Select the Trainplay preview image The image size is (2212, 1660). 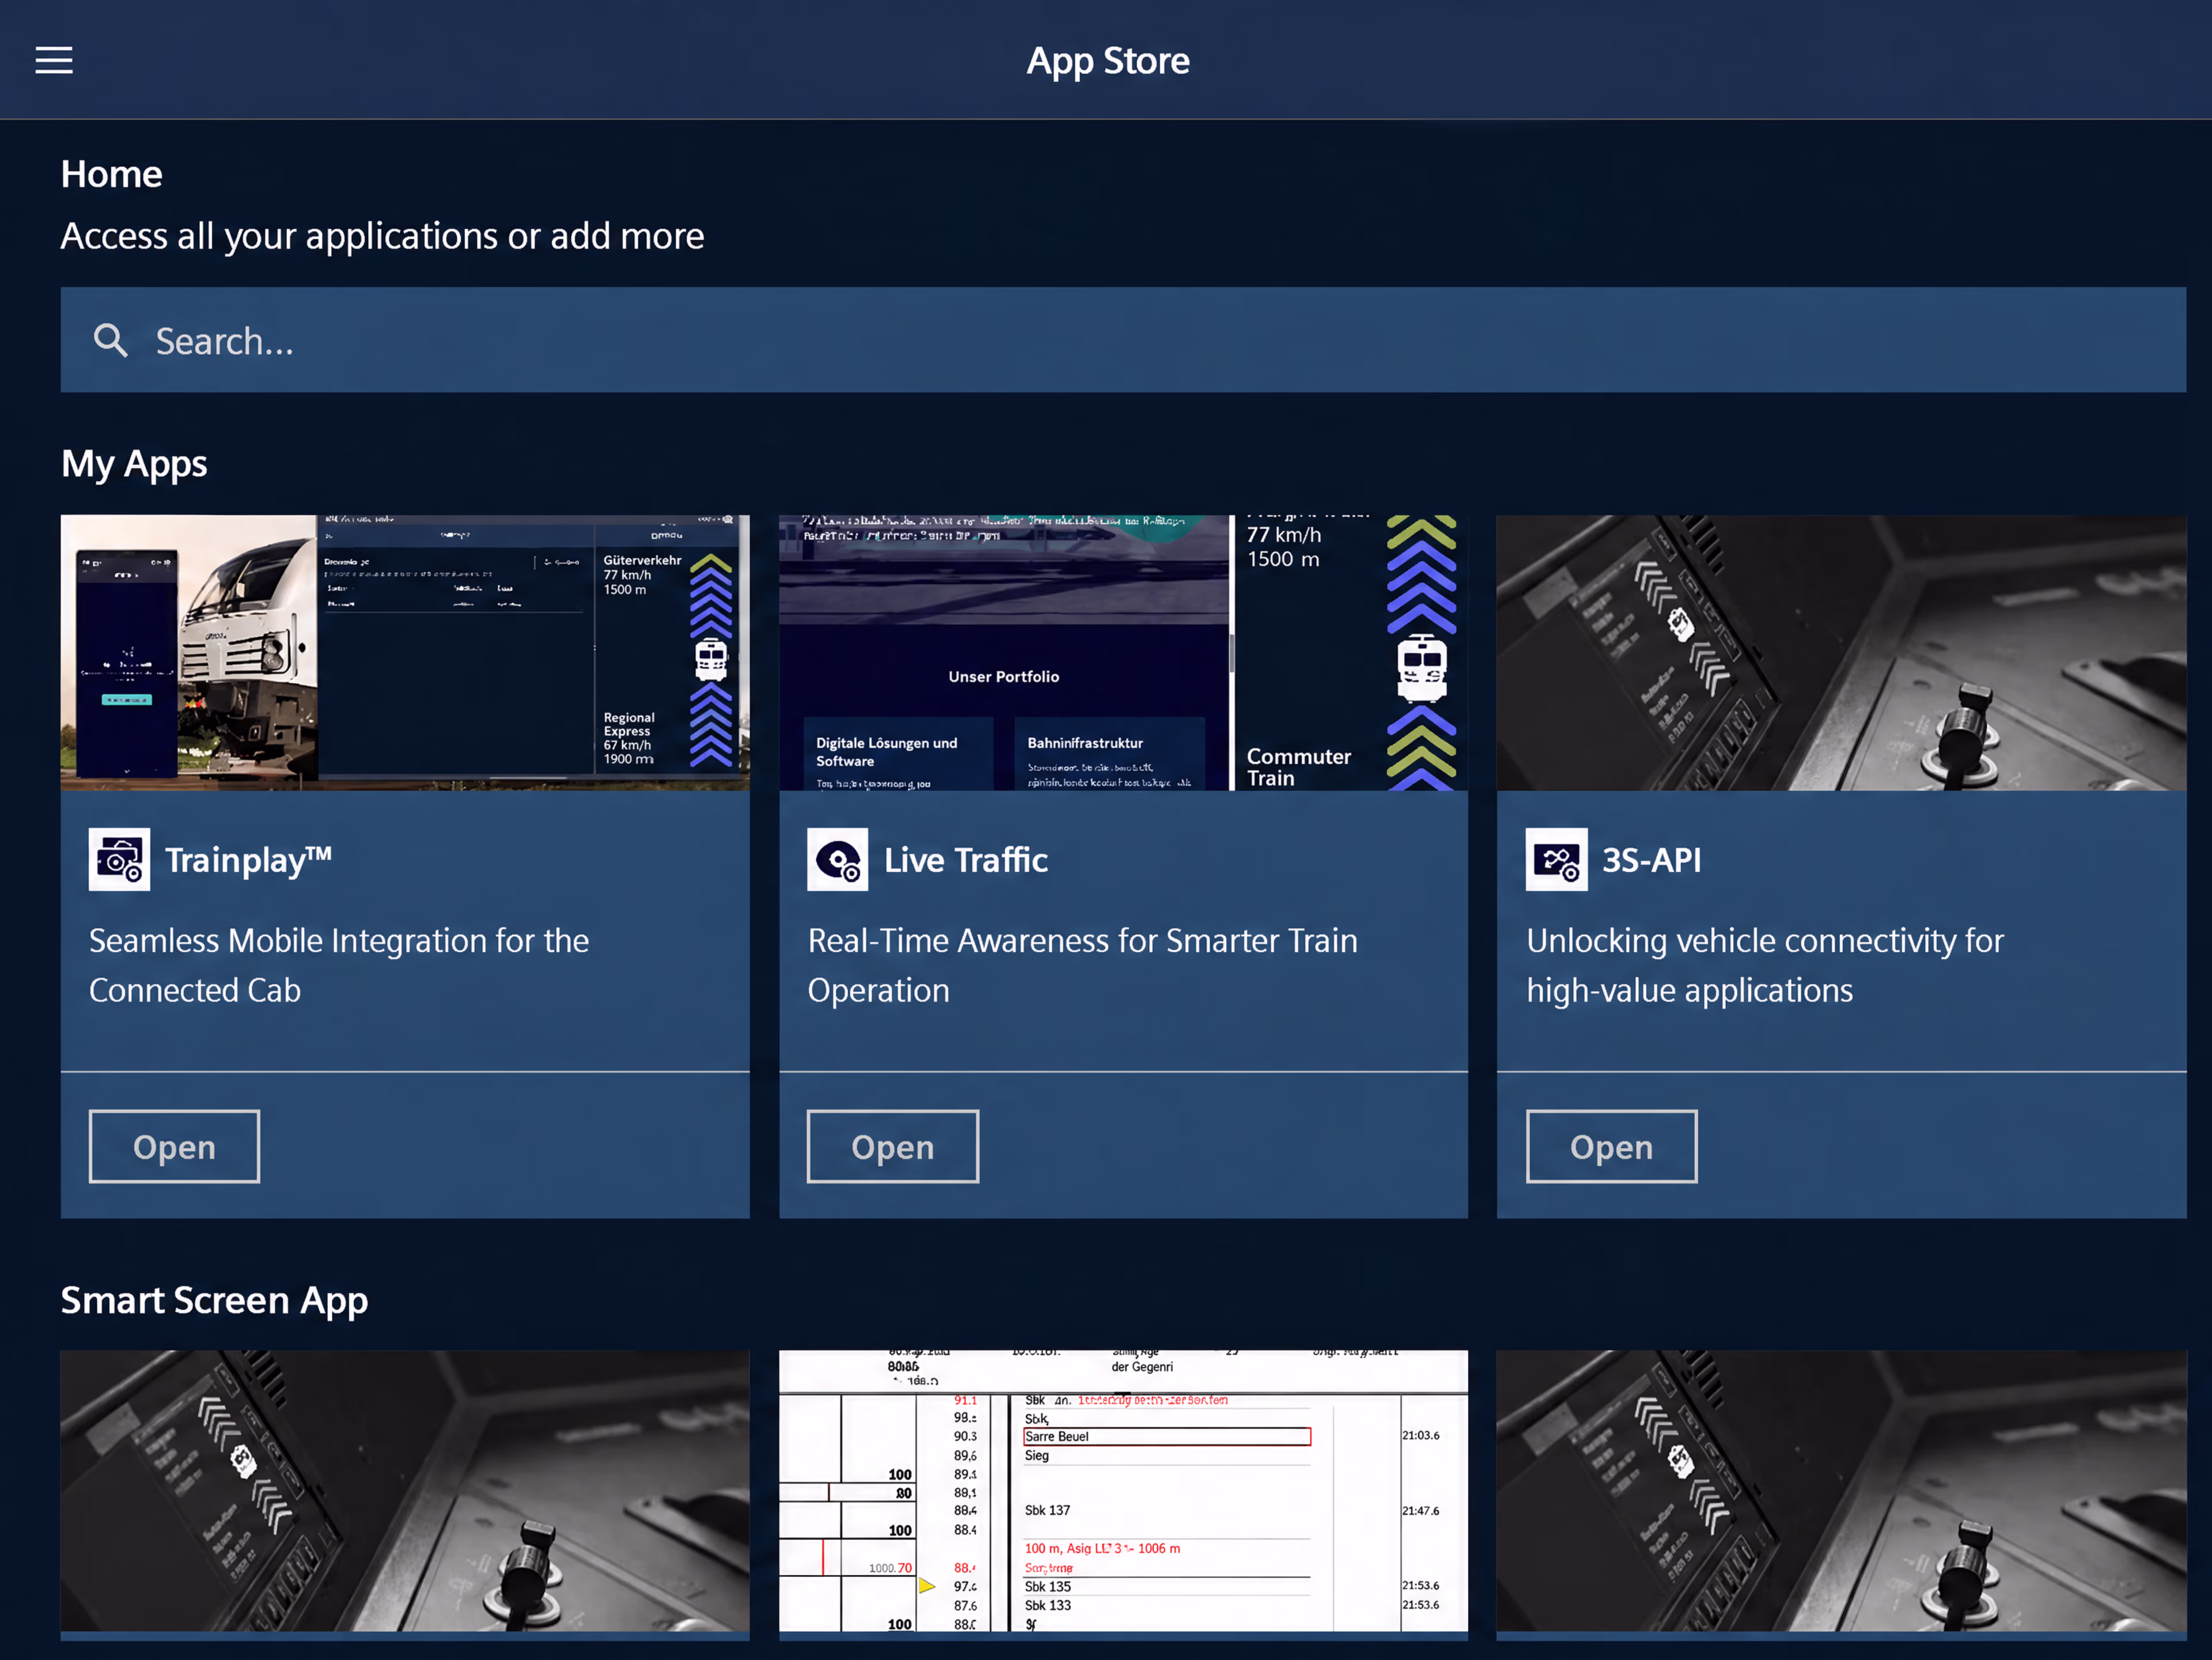(x=405, y=653)
